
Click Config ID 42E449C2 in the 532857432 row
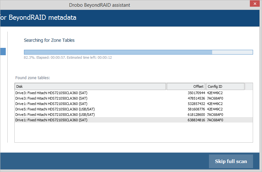pyautogui.click(x=215, y=104)
